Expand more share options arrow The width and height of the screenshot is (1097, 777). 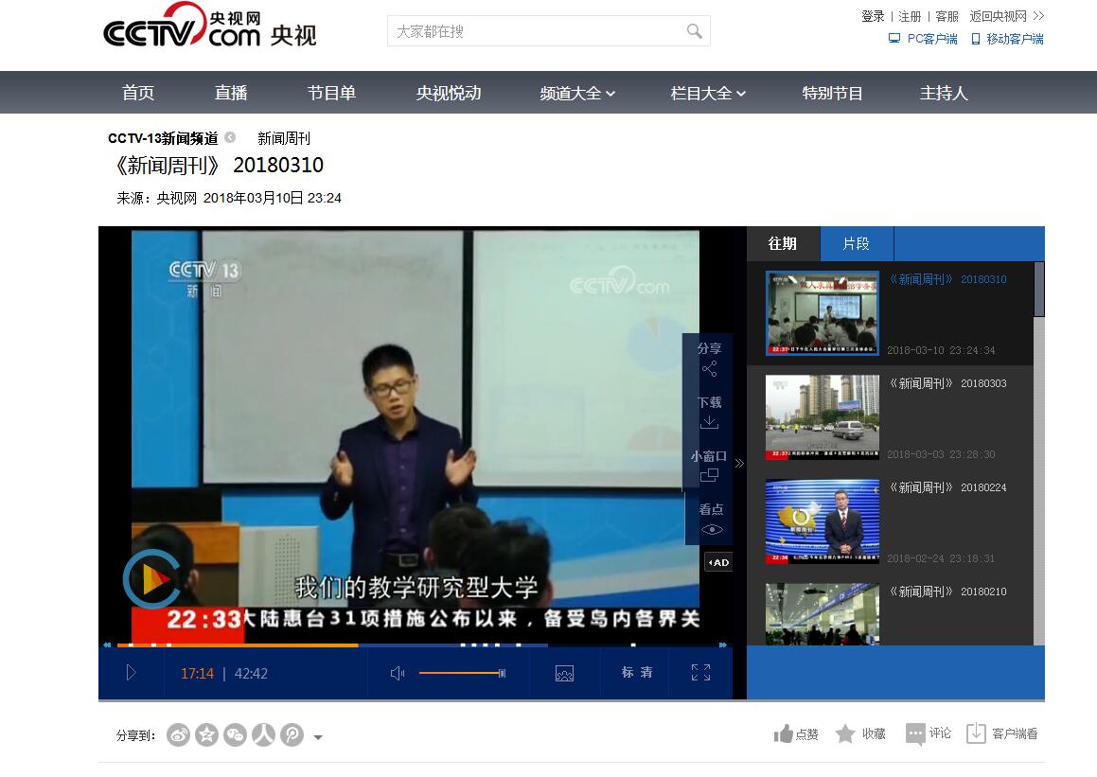pyautogui.click(x=318, y=737)
